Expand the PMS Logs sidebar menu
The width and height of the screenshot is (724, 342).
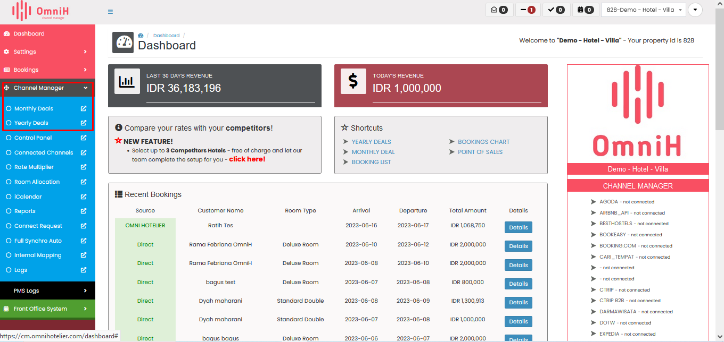(x=47, y=290)
